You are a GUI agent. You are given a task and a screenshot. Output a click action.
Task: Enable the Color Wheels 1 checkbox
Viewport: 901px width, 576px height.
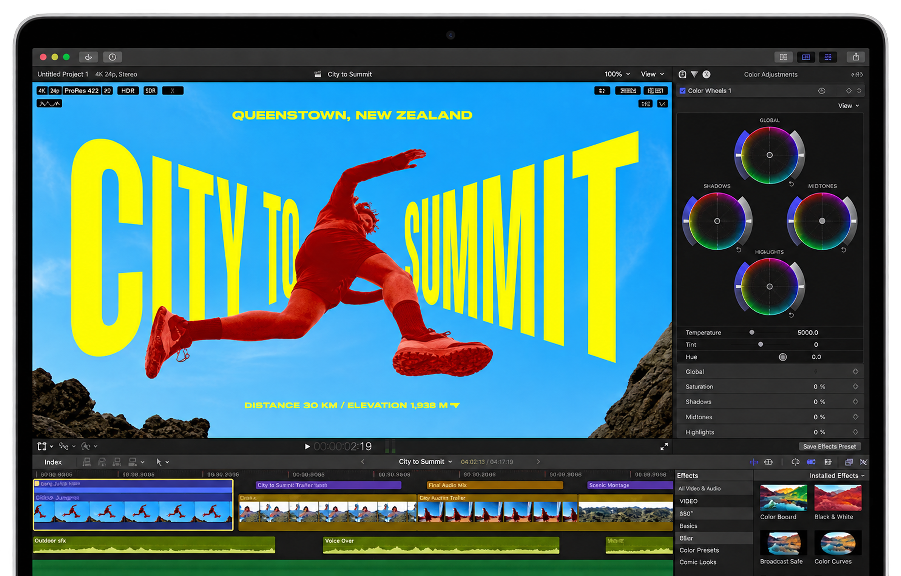point(682,91)
